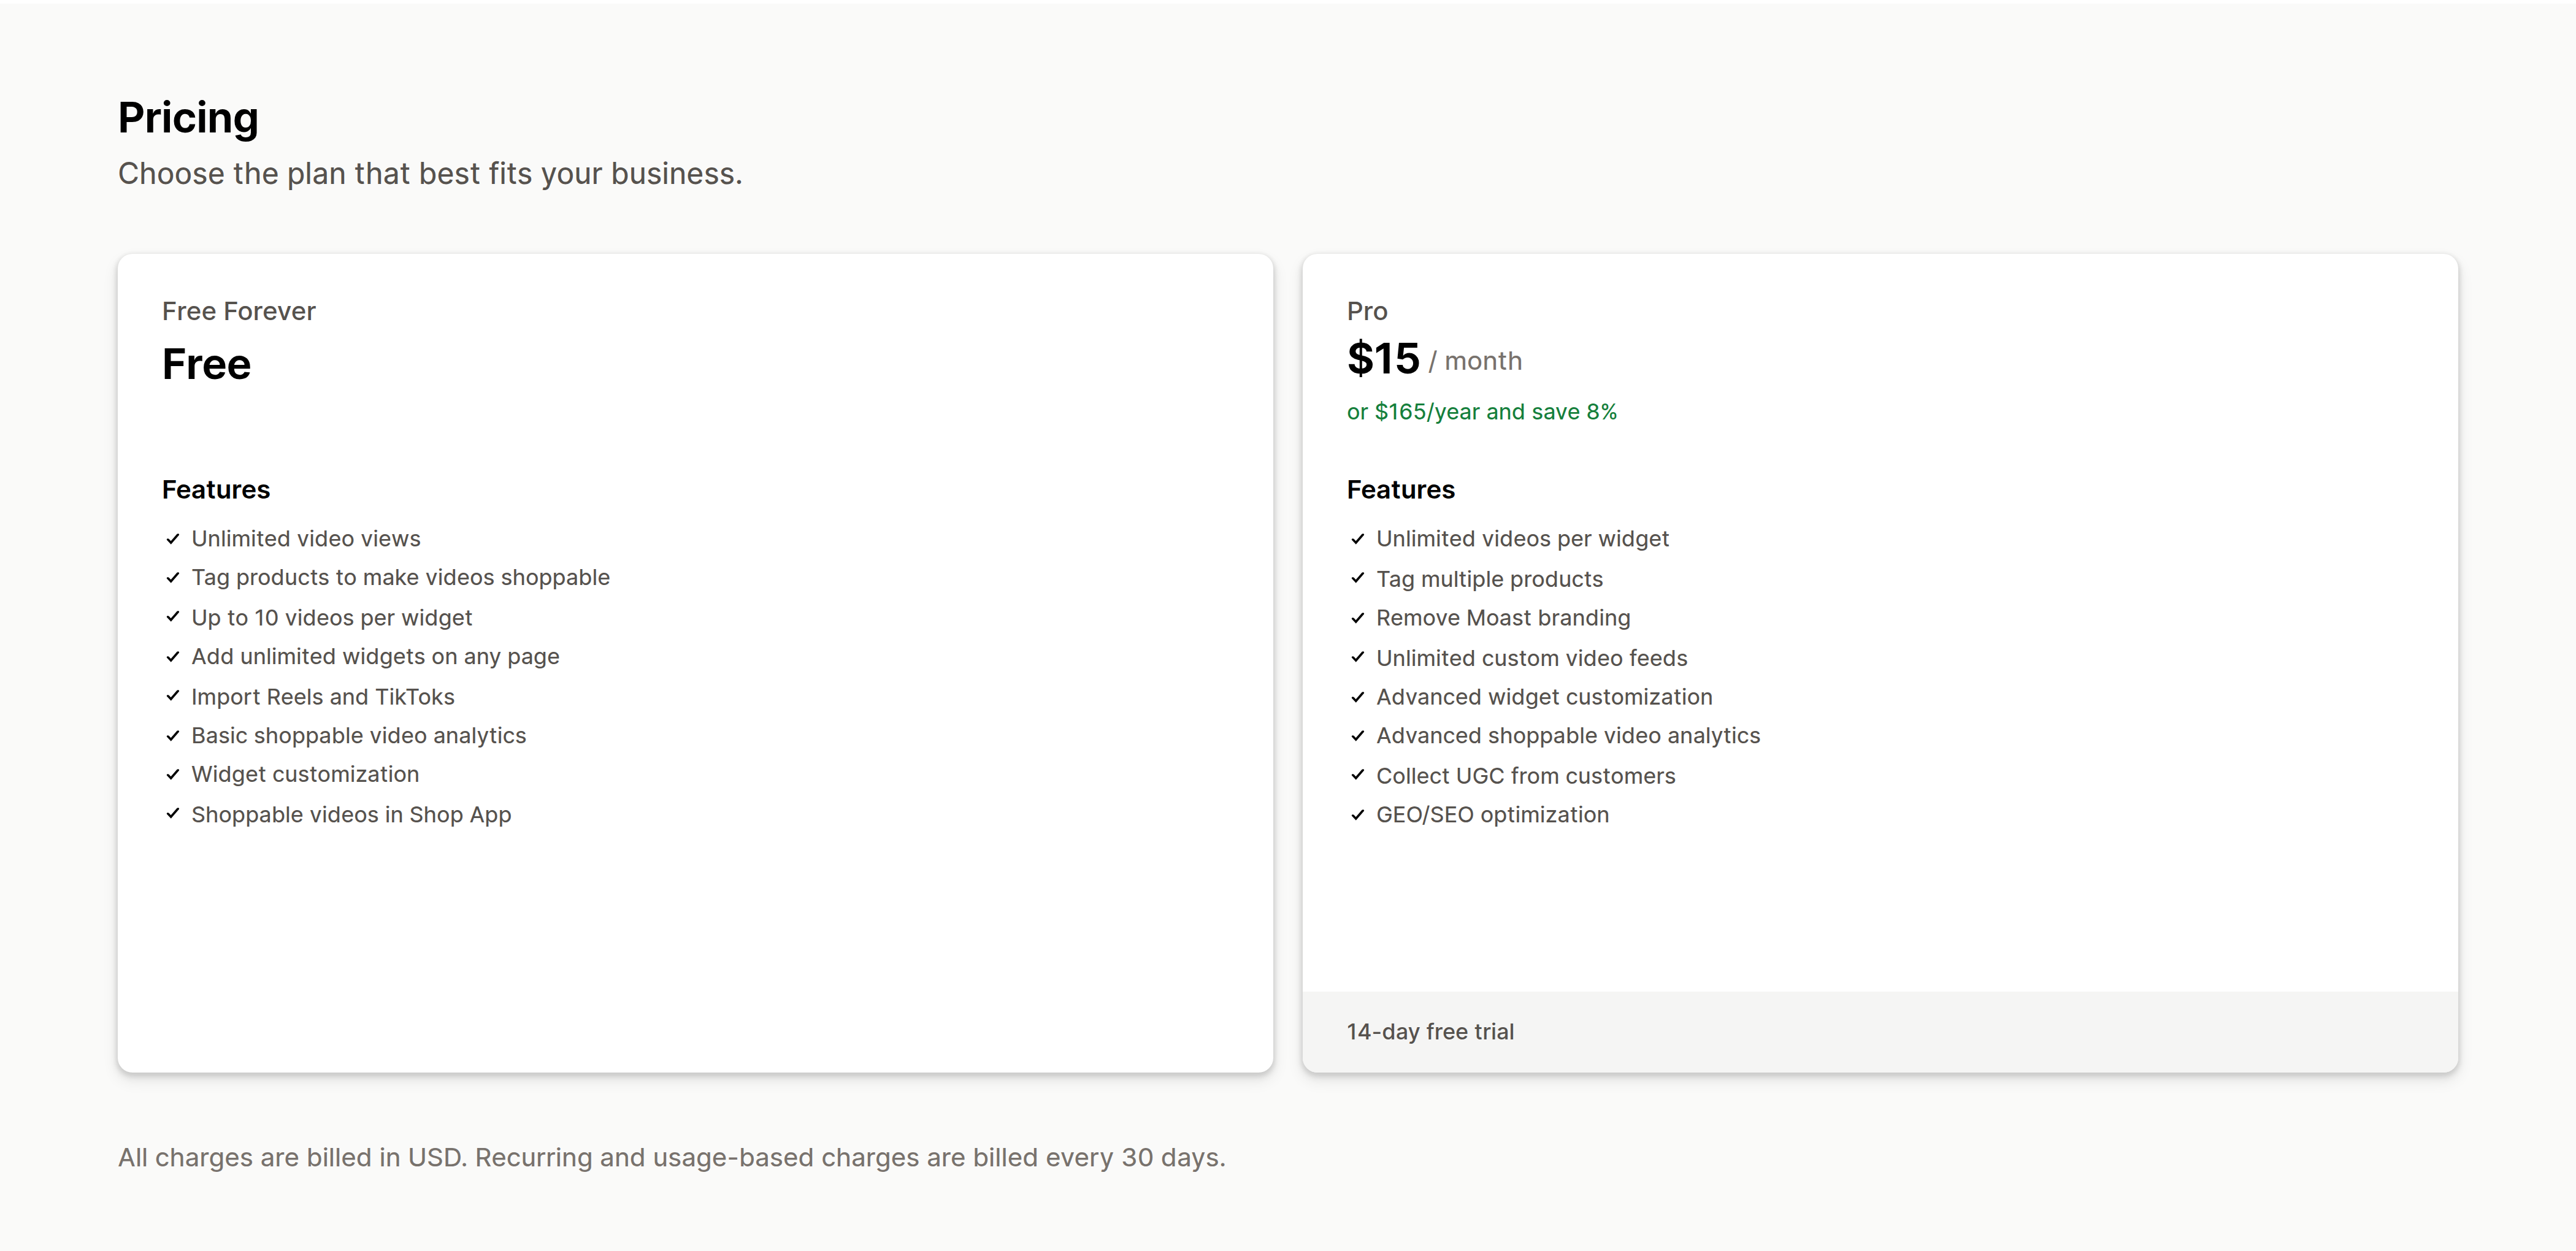Click checkmark beside Unlimited custom video feeds
The width and height of the screenshot is (2576, 1251).
pos(1357,657)
